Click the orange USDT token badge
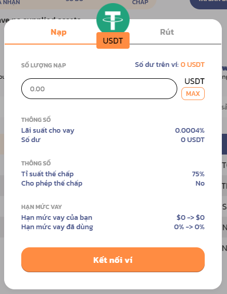The height and width of the screenshot is (294, 227). click(x=113, y=40)
